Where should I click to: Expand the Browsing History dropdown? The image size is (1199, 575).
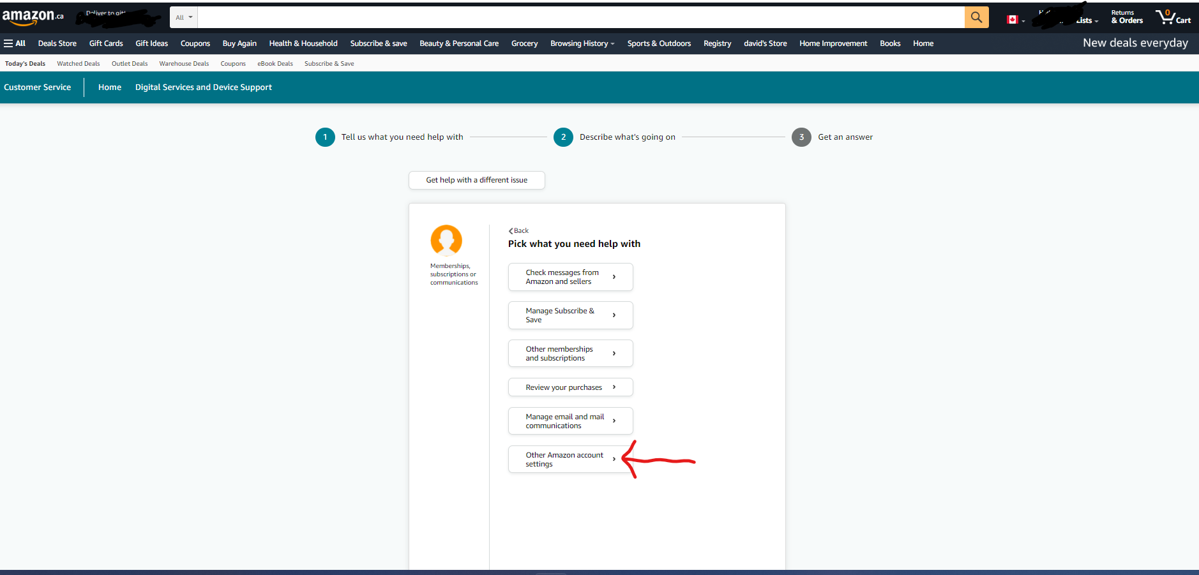tap(582, 43)
